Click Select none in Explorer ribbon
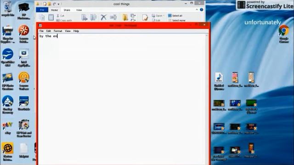 point(177,20)
